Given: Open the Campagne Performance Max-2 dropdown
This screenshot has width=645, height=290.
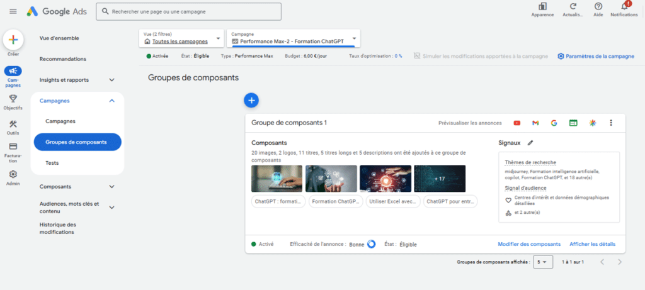Looking at the screenshot, I should coord(294,38).
